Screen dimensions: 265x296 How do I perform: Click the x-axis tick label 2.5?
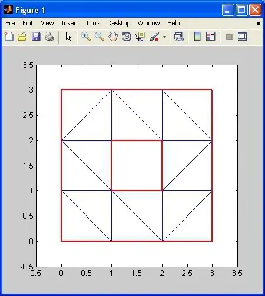pos(187,273)
